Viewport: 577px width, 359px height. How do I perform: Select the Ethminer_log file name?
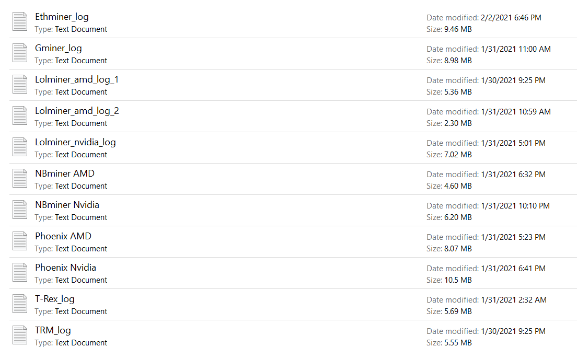click(62, 17)
